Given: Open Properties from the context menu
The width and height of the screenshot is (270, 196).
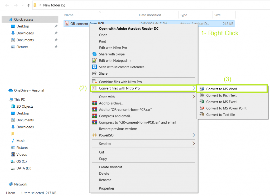Looking at the screenshot, I should 107,188.
